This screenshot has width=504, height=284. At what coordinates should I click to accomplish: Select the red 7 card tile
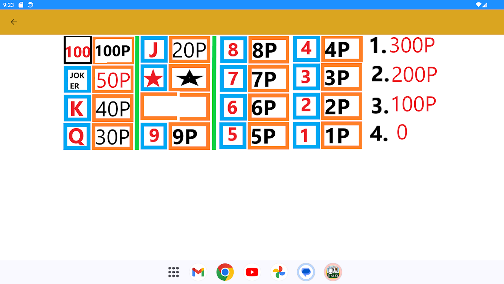[233, 78]
